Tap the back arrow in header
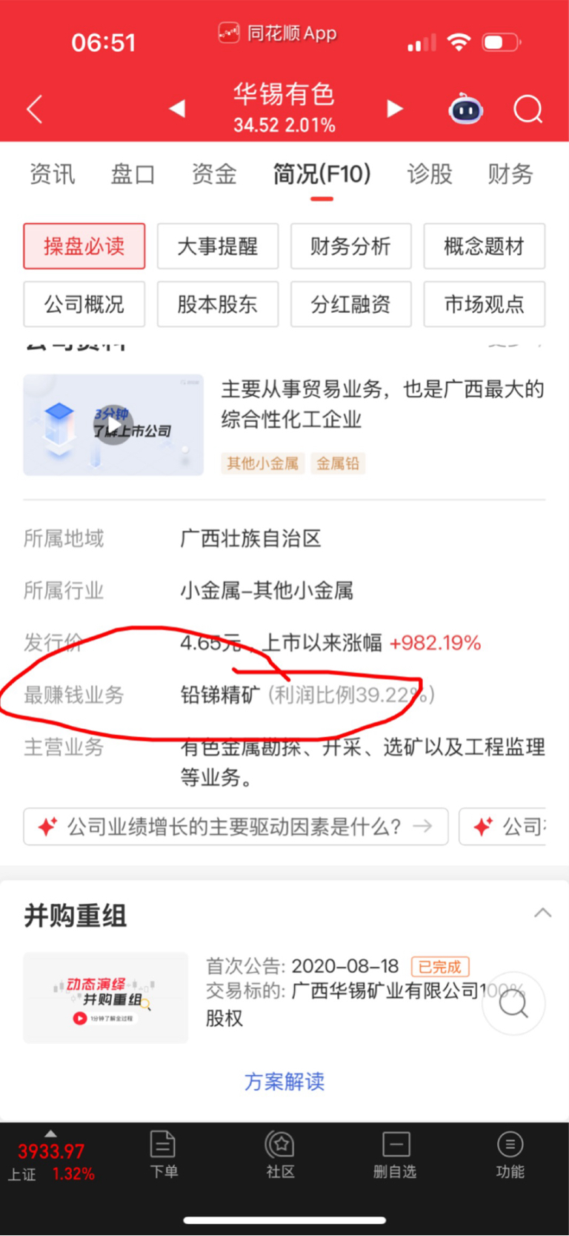The image size is (569, 1236). [35, 109]
